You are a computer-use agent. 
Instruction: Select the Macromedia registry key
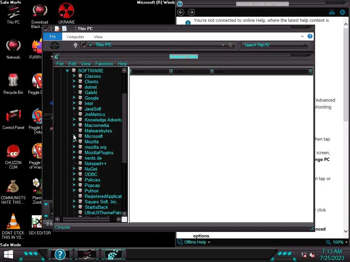tap(97, 125)
